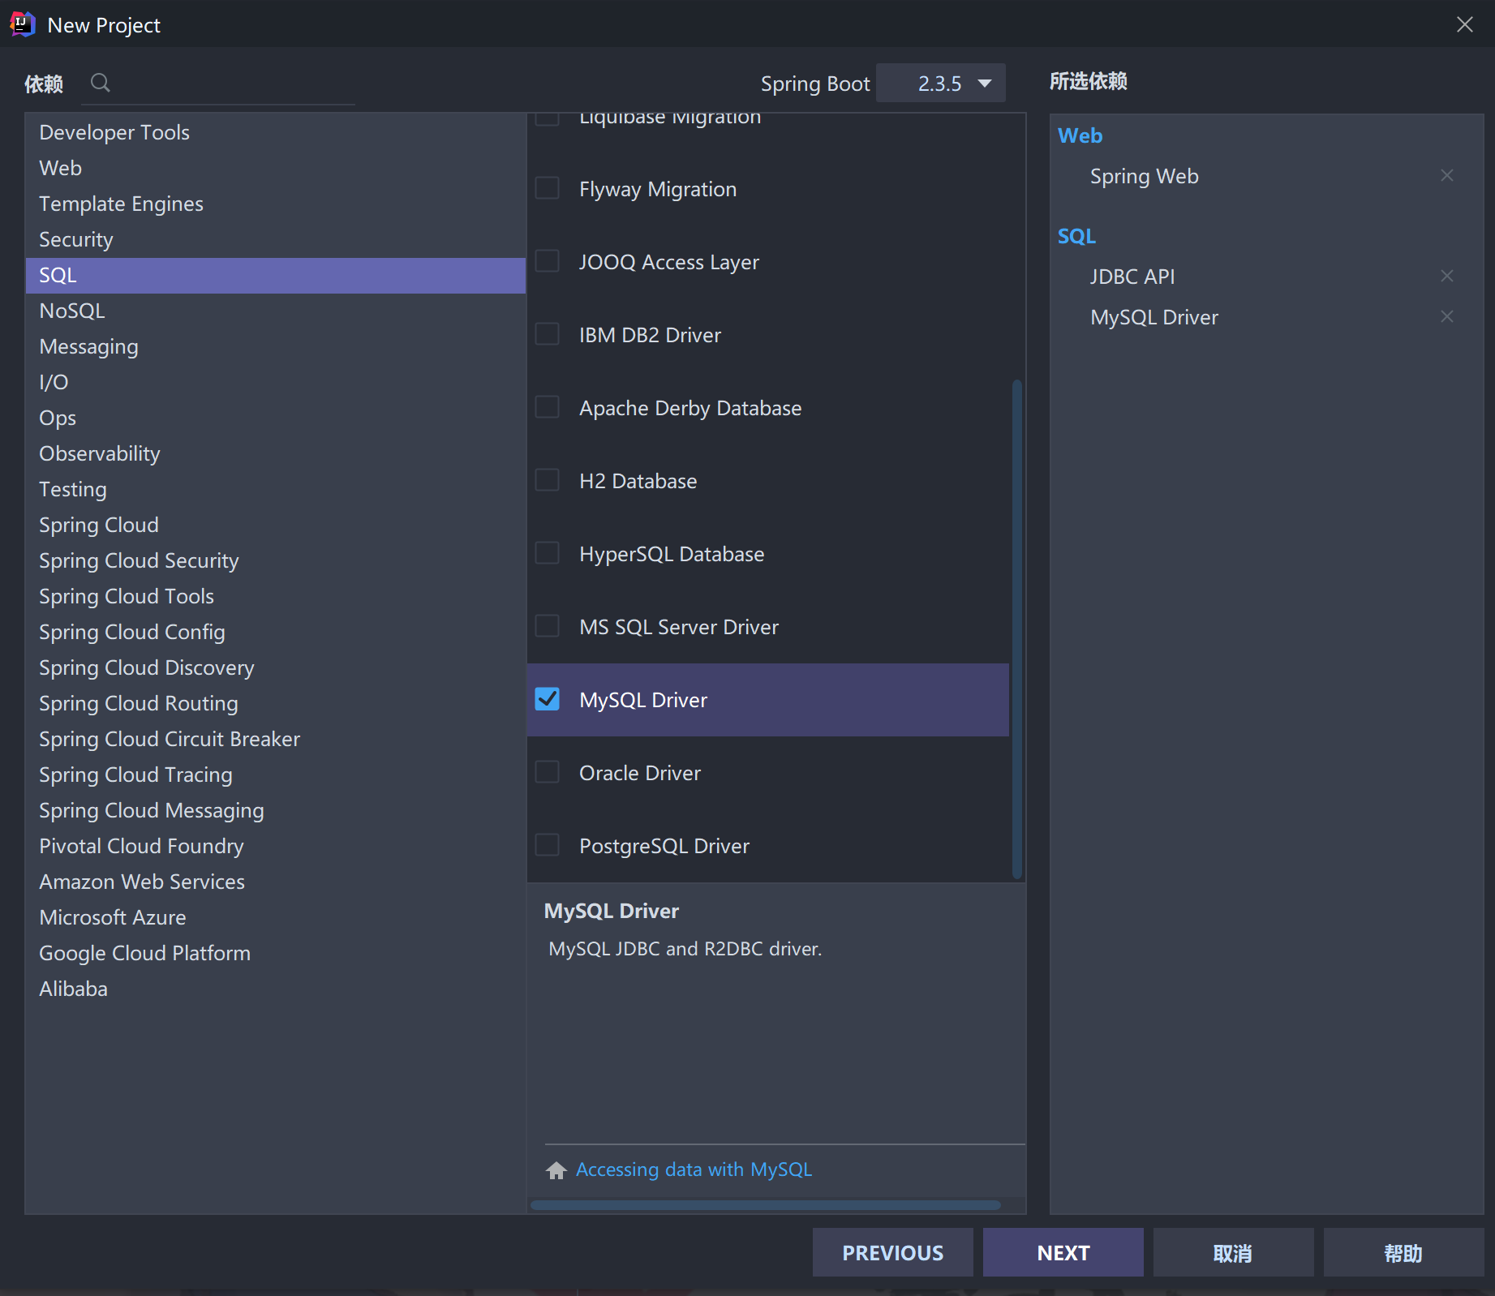Select the I/O category
Viewport: 1495px width, 1296px height.
point(276,382)
